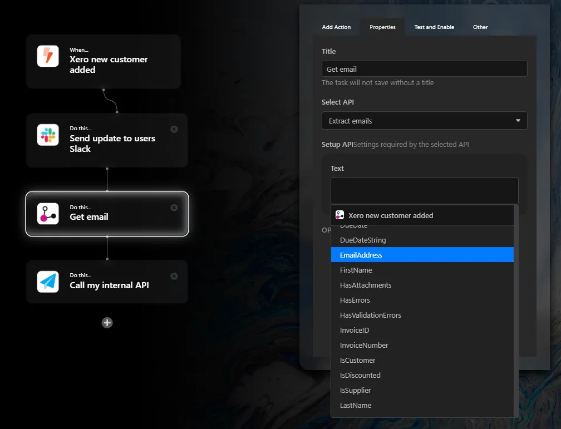The image size is (561, 429).
Task: Click the paper plane icon on Call my internal API
Action: pos(48,282)
